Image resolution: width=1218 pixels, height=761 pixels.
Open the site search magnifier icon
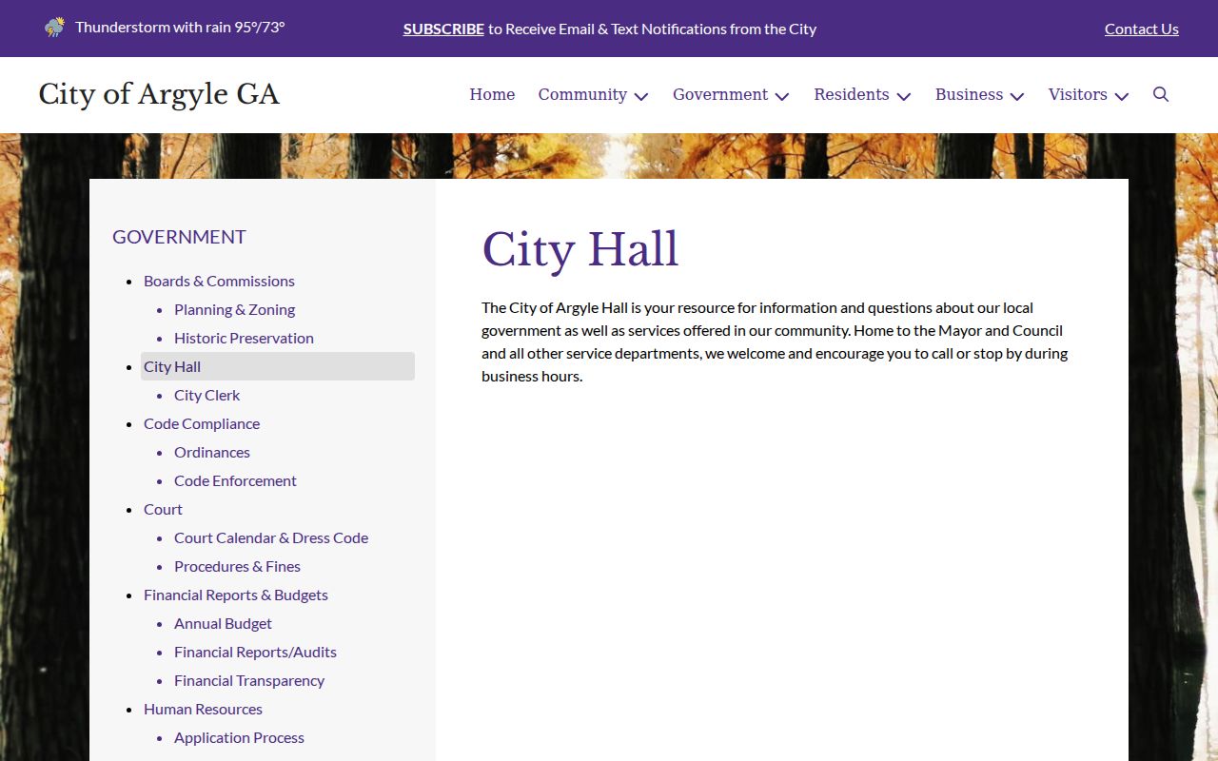click(1161, 94)
